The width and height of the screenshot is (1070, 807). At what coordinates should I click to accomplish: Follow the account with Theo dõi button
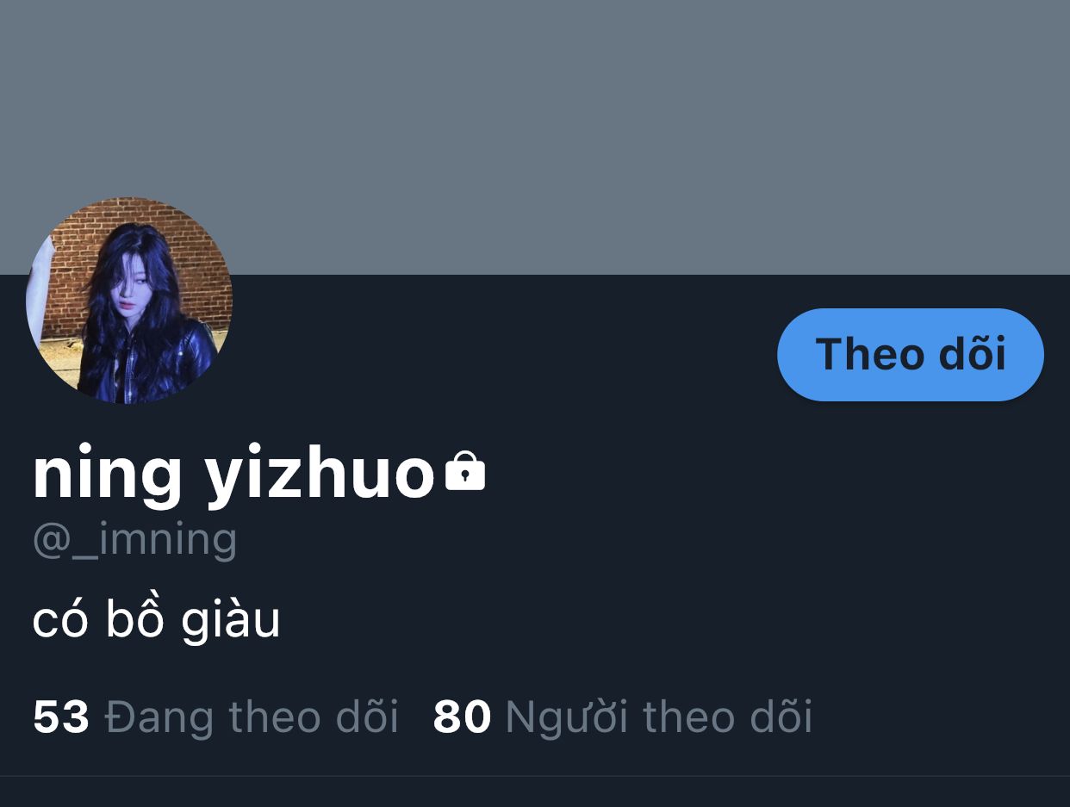(x=911, y=354)
